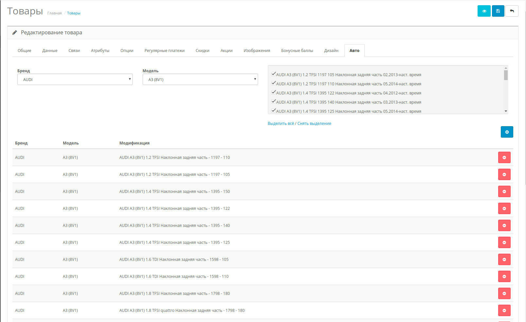
Task: Delete the 1.6 TDI 1598 - 105 row
Action: coord(504,260)
